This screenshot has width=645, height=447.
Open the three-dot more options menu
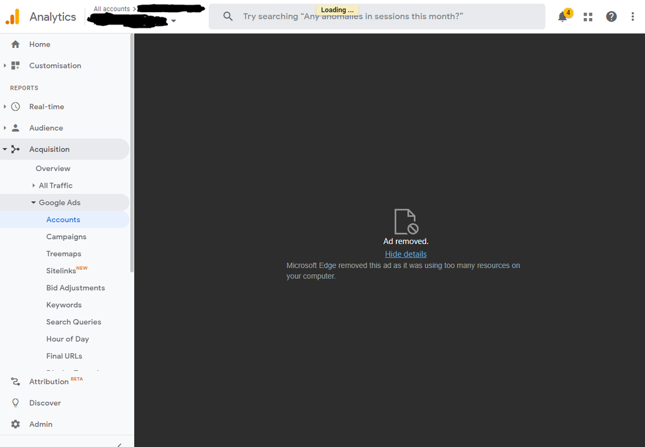(x=633, y=16)
